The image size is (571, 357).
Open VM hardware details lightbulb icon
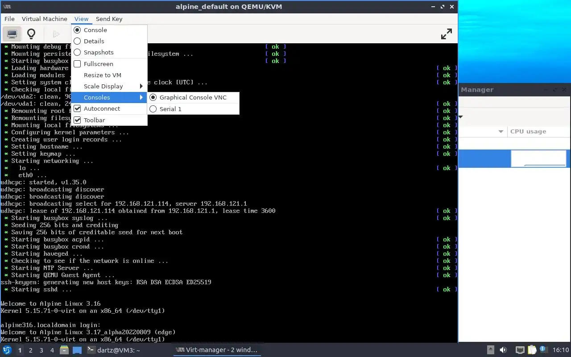click(31, 34)
